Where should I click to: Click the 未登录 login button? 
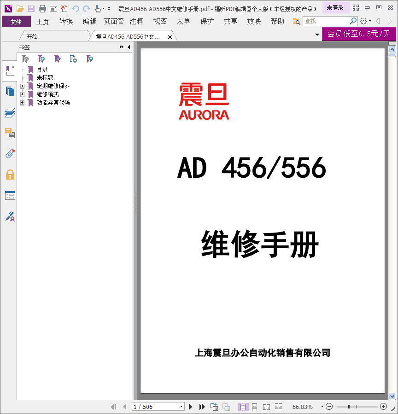click(335, 8)
